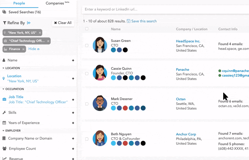Click the Clear All button
This screenshot has height=160, width=249.
click(63, 23)
